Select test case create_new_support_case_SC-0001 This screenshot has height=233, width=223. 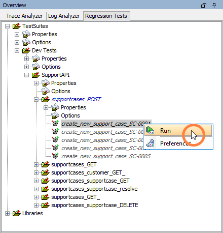[106, 124]
